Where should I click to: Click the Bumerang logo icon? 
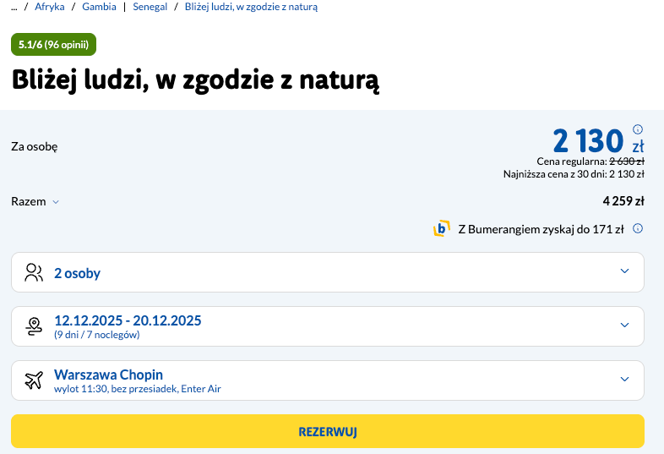tap(441, 228)
